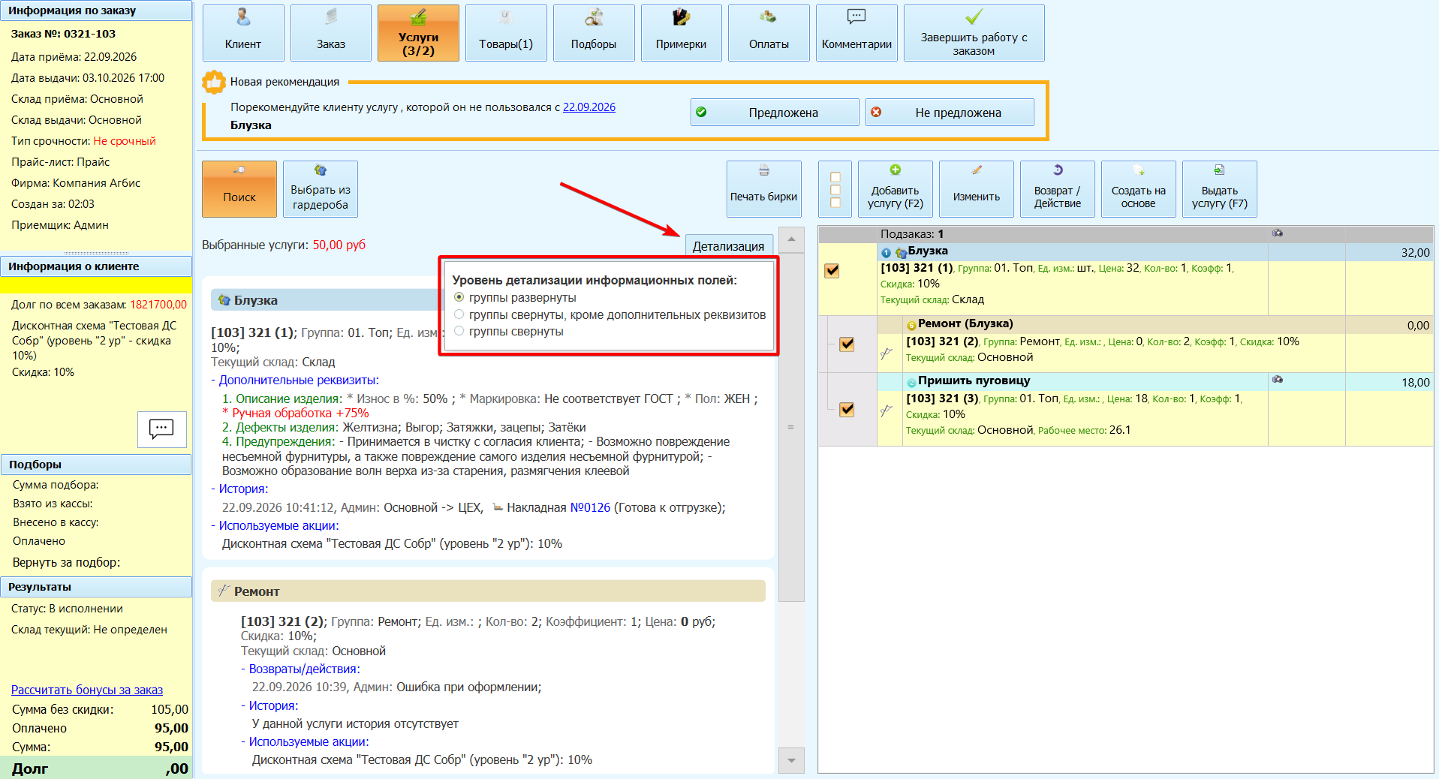Click the Ремонт group header
The width and height of the screenshot is (1439, 779).
[488, 591]
